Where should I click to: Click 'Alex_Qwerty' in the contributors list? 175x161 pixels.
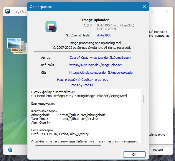click(x=41, y=123)
